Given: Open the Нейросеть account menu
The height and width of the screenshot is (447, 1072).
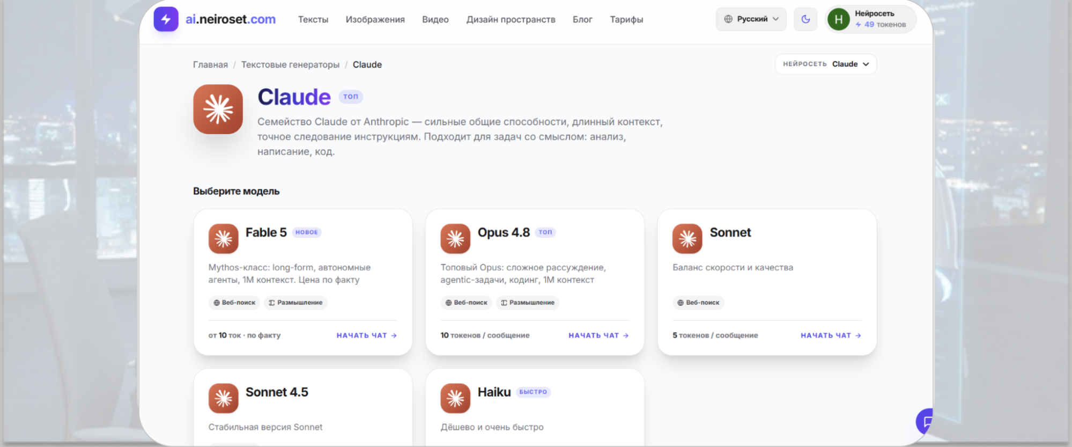Looking at the screenshot, I should tap(870, 19).
